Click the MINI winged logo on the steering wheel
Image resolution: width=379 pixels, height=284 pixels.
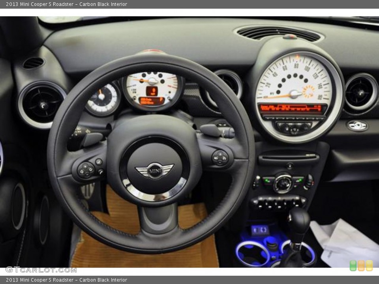click(x=155, y=170)
